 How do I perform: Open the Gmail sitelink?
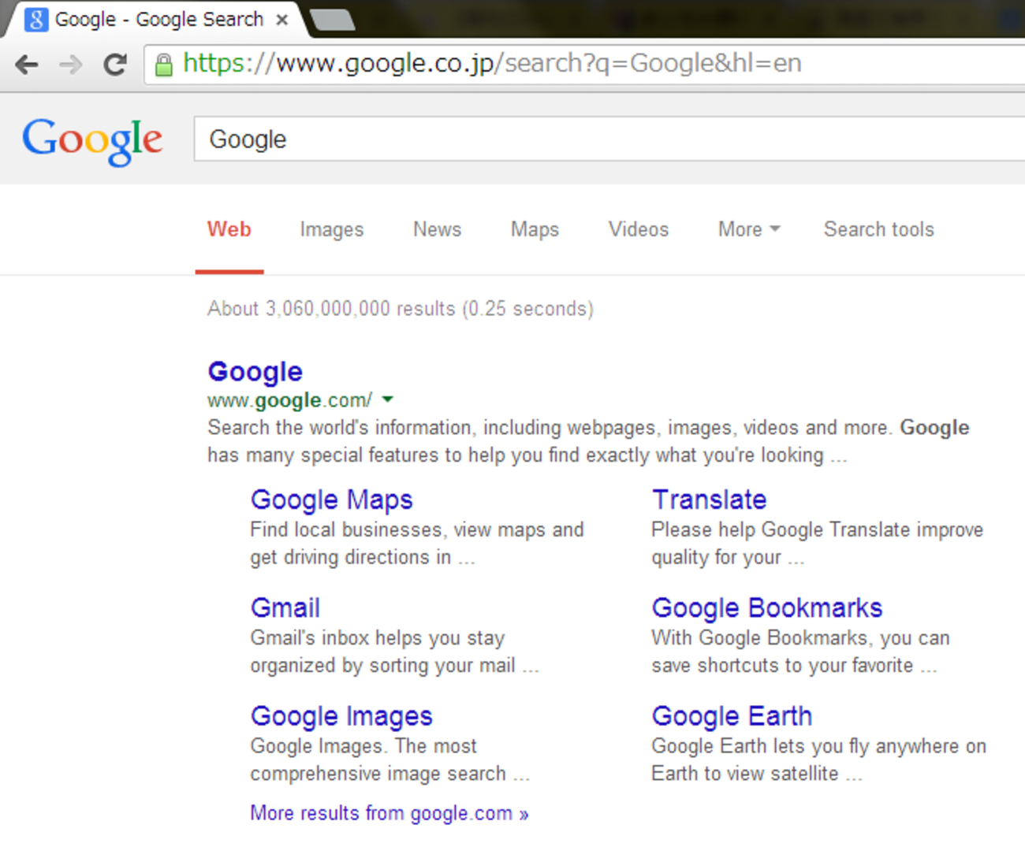click(x=285, y=607)
